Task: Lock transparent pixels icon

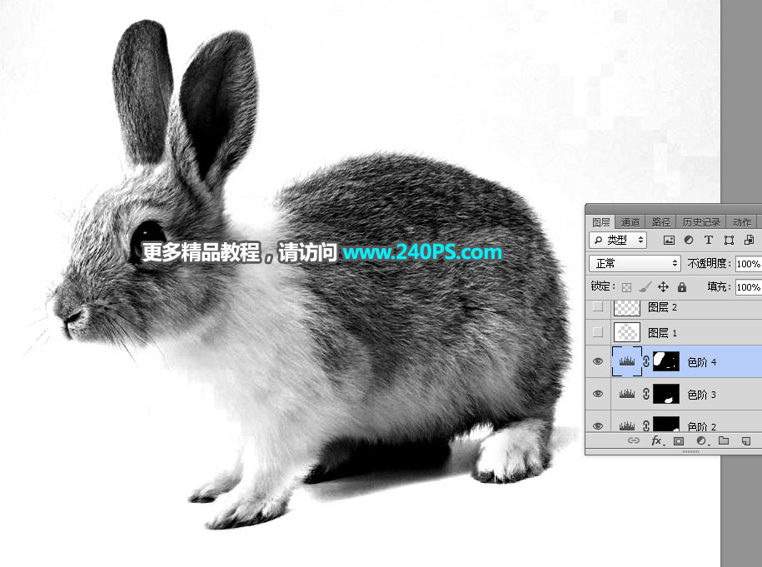Action: tap(627, 287)
